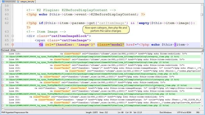This screenshot has height=115, width=205.
Task: Click the 'Find result - 24 hits' panel title
Action: 9,50
